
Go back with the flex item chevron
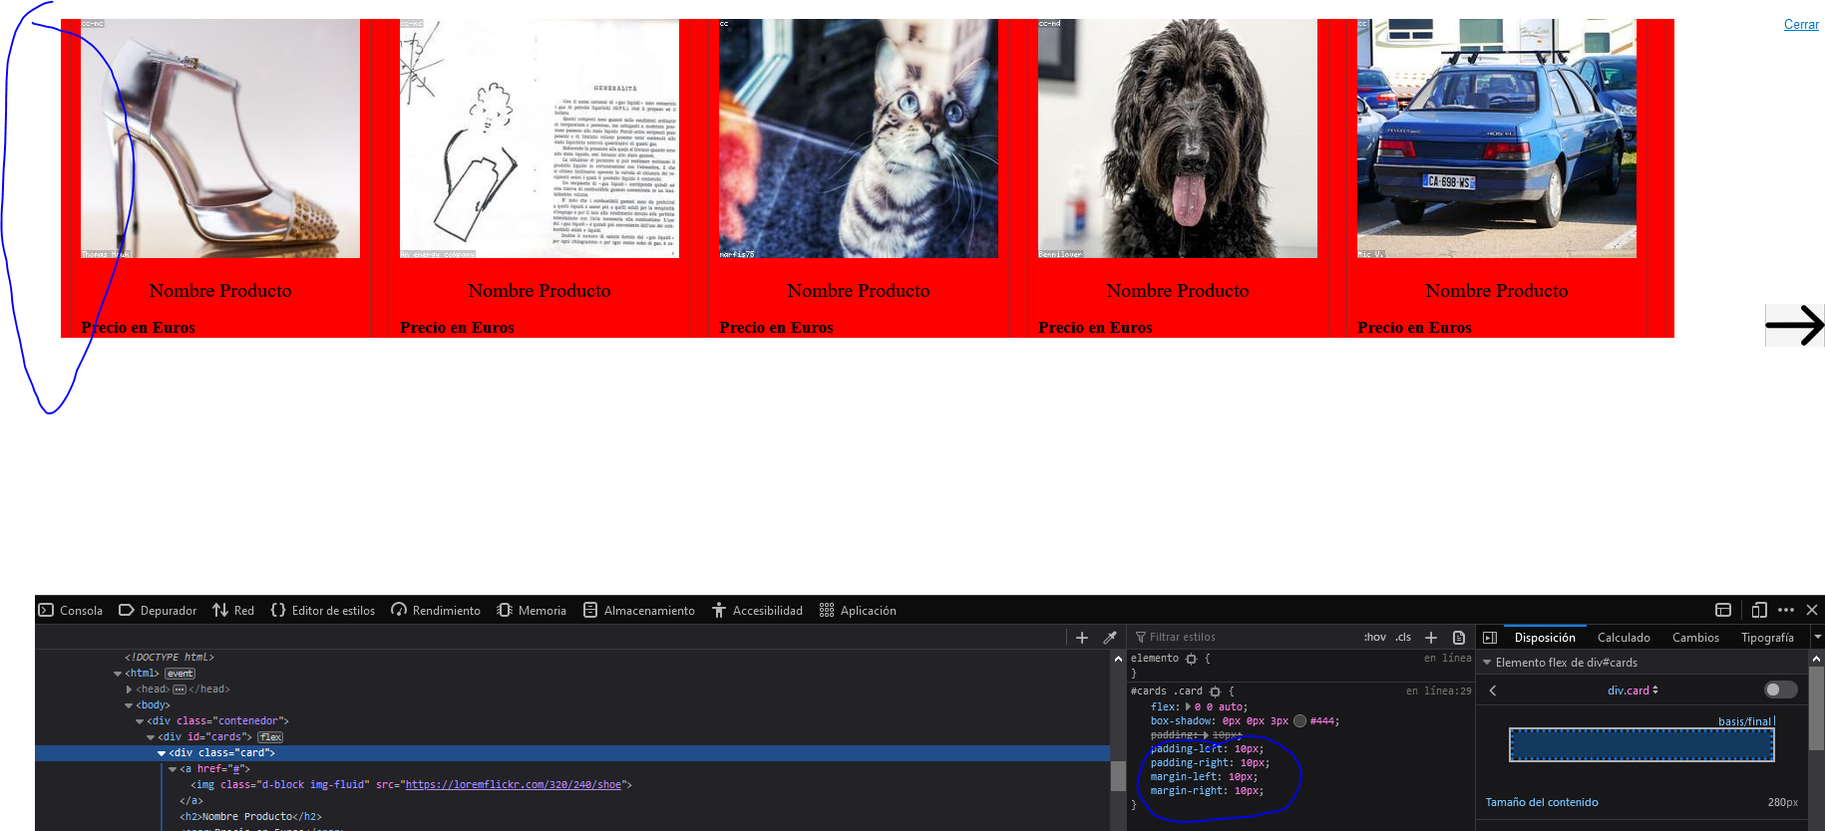coord(1493,691)
